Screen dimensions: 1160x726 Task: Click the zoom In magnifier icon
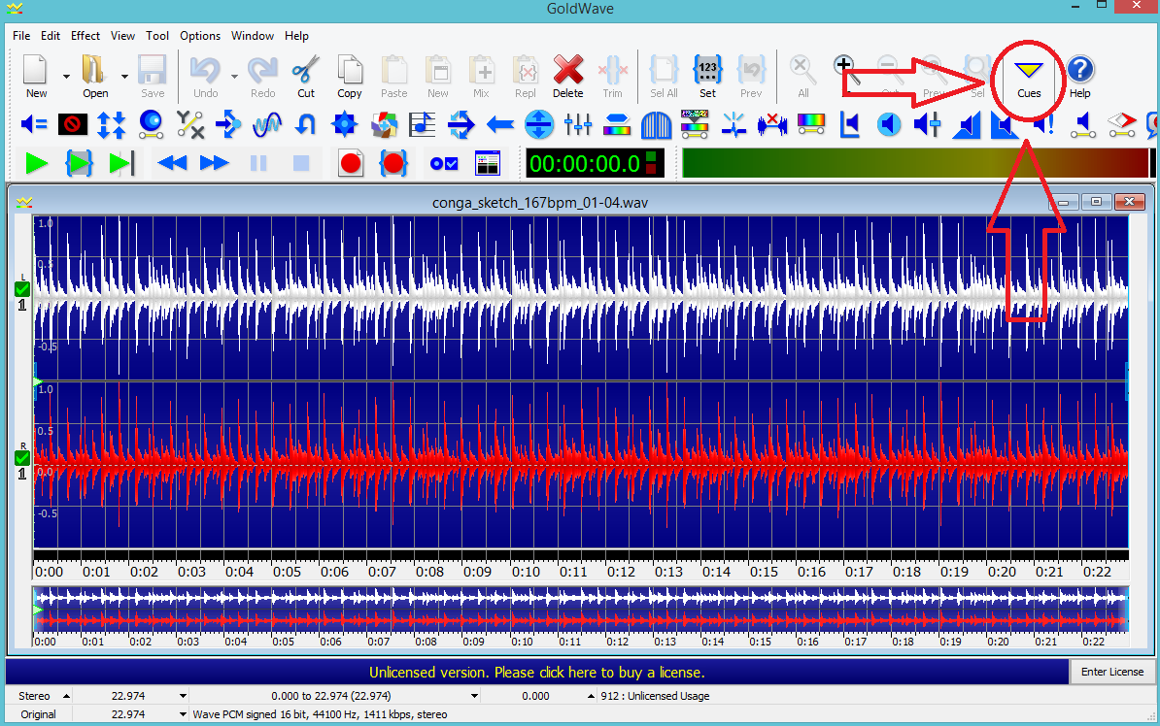[x=845, y=70]
